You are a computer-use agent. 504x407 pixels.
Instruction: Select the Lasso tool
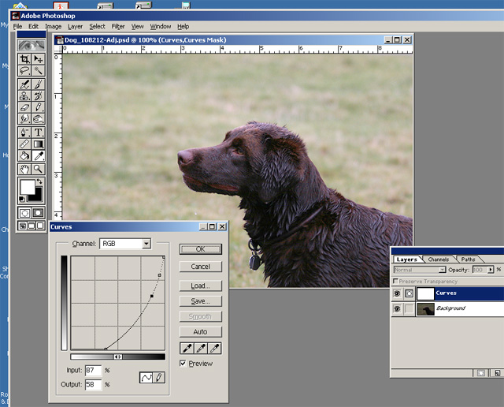24,71
